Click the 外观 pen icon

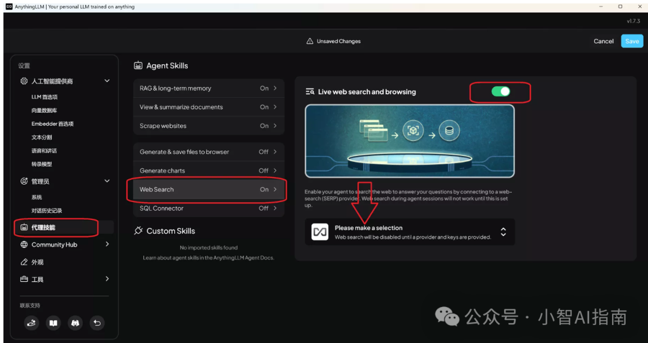coord(24,262)
